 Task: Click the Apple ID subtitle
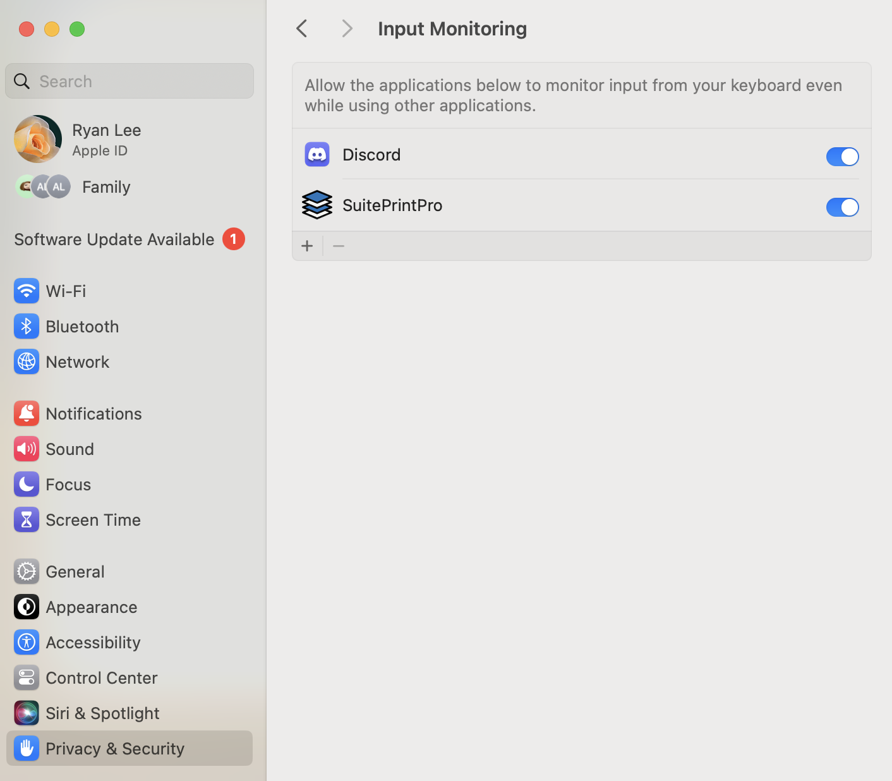click(x=100, y=150)
